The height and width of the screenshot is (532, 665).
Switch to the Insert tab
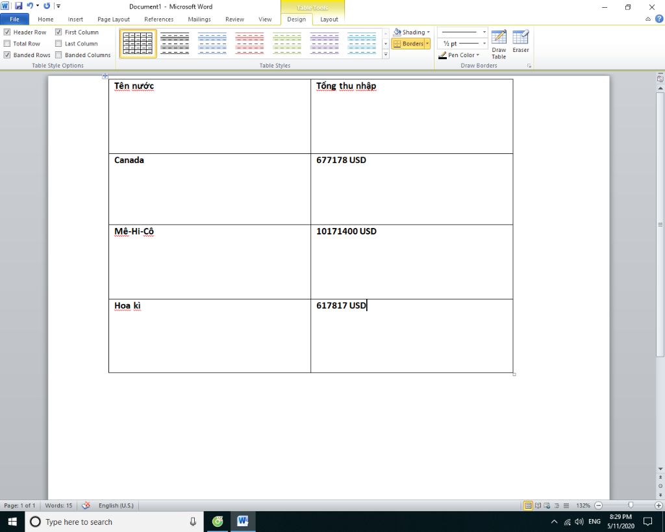[75, 19]
